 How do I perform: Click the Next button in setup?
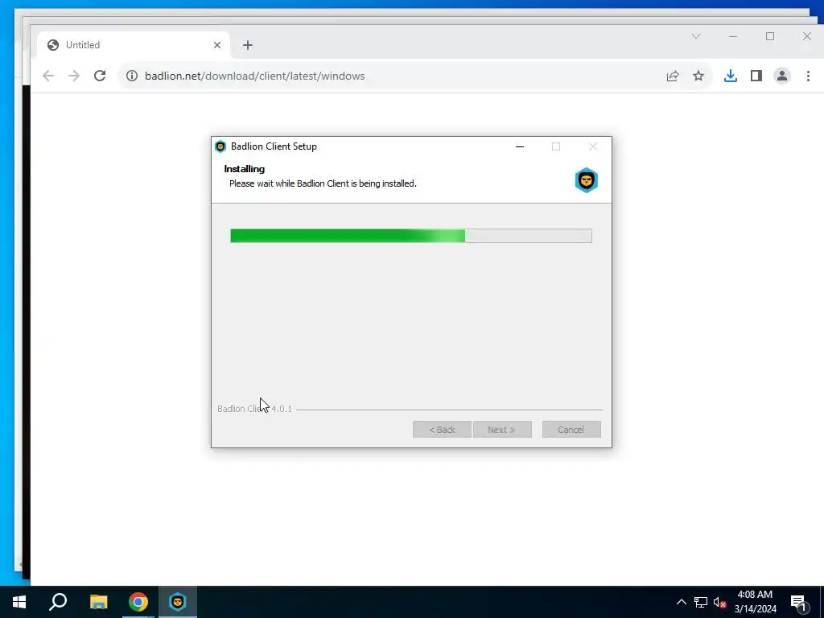pyautogui.click(x=502, y=430)
